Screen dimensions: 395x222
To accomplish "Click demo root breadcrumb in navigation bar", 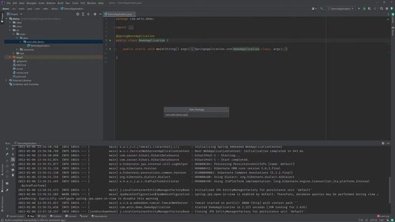I will tap(6, 9).
